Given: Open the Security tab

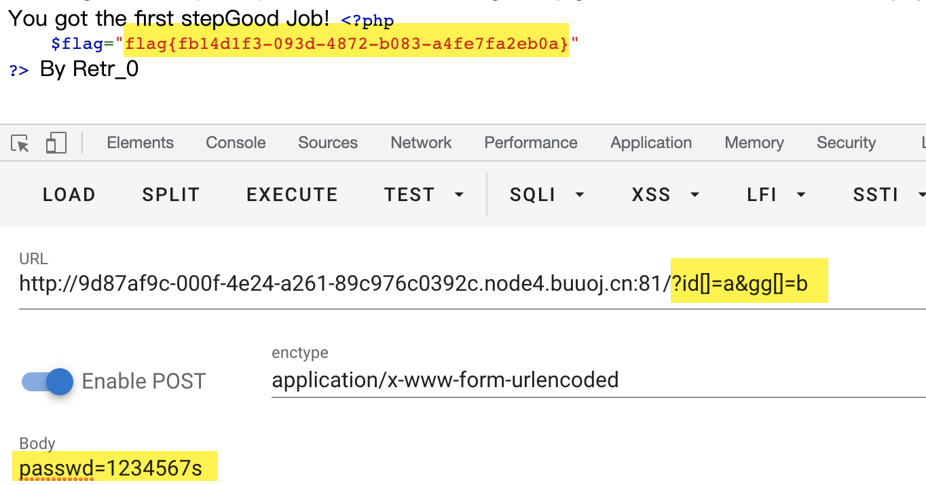Looking at the screenshot, I should click(x=846, y=143).
